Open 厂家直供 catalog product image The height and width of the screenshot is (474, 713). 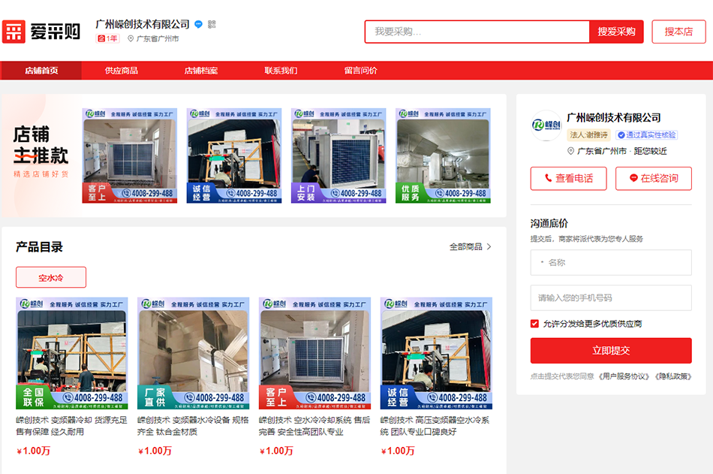(193, 353)
